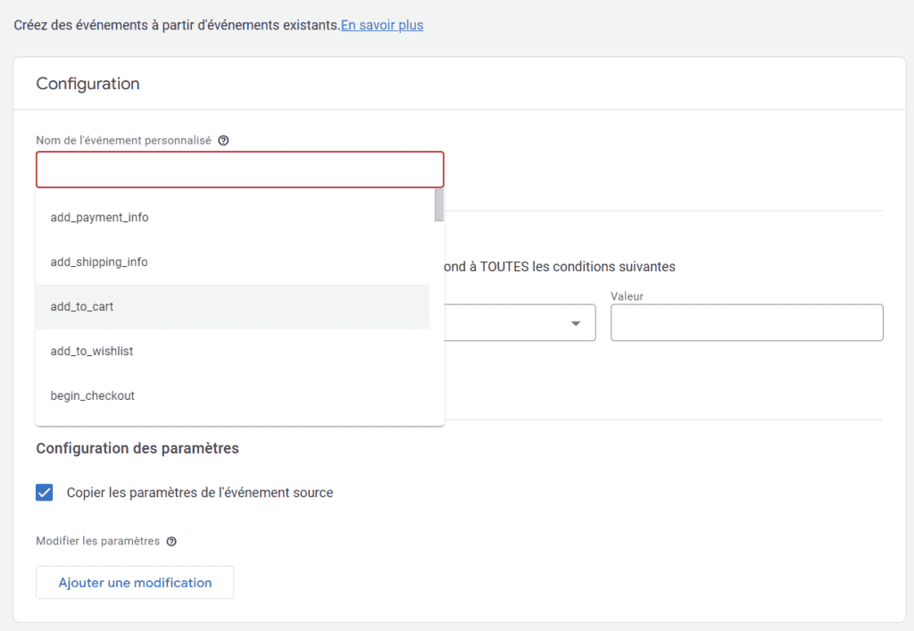Click the Valeur input field
The width and height of the screenshot is (914, 631).
746,322
